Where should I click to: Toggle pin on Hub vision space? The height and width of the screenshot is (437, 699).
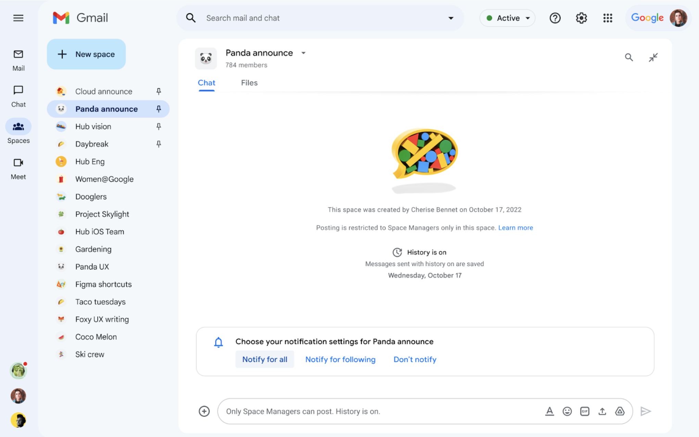coord(158,127)
